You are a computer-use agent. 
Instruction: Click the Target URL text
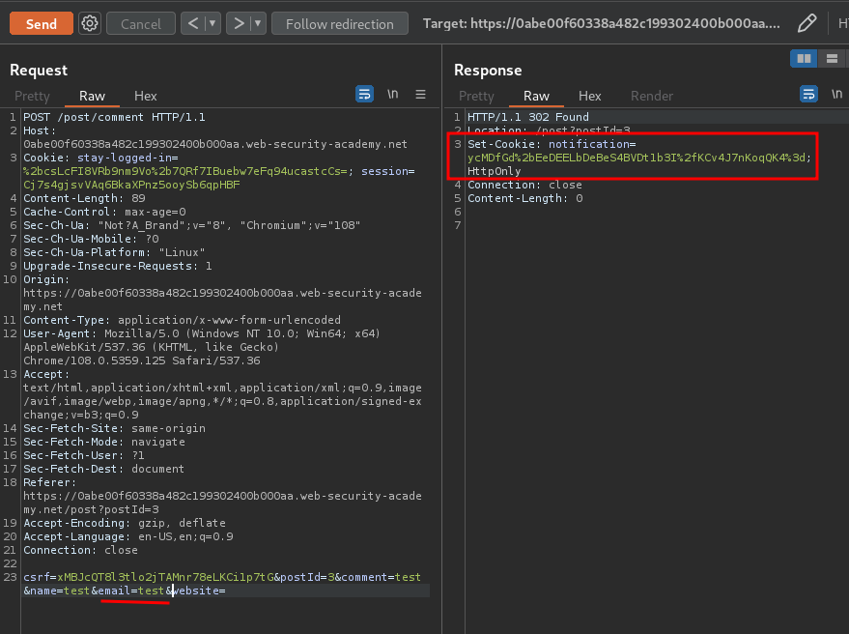[x=601, y=23]
